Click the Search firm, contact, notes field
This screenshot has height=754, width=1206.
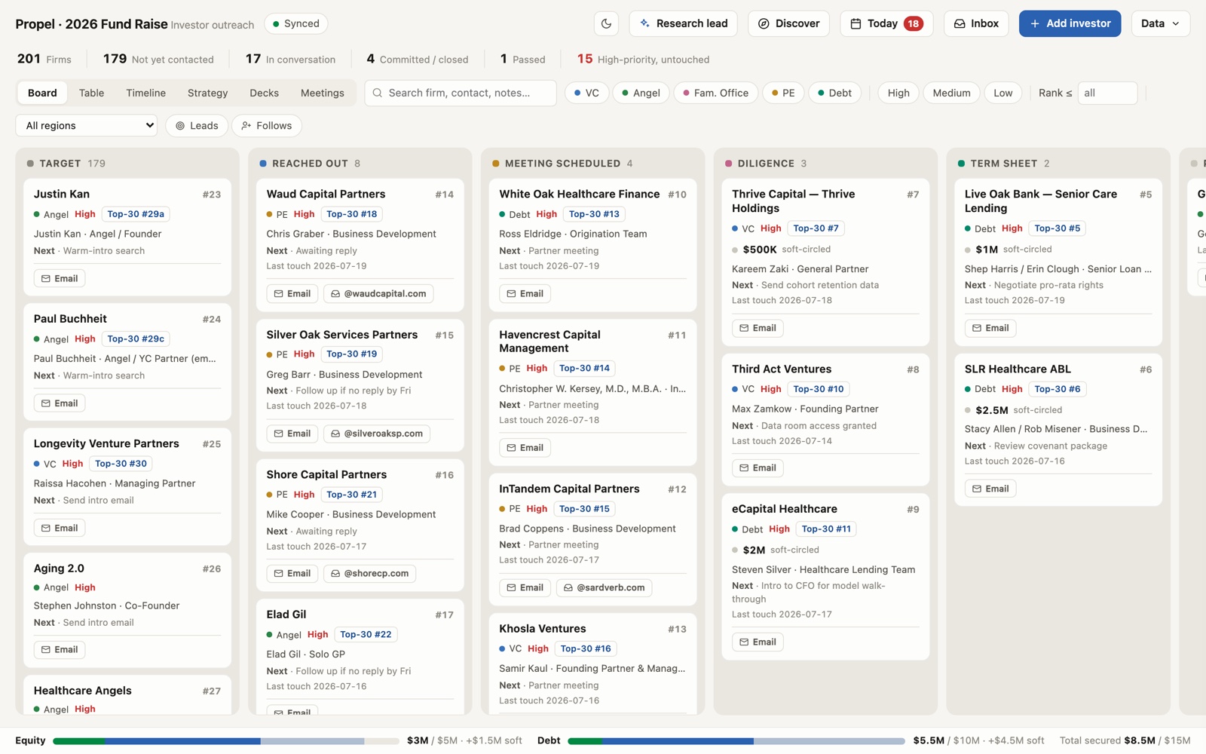tap(461, 93)
